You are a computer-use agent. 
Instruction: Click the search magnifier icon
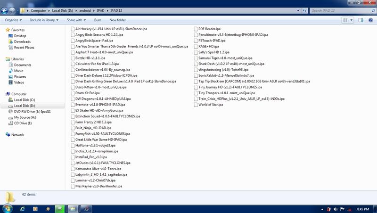(x=373, y=10)
